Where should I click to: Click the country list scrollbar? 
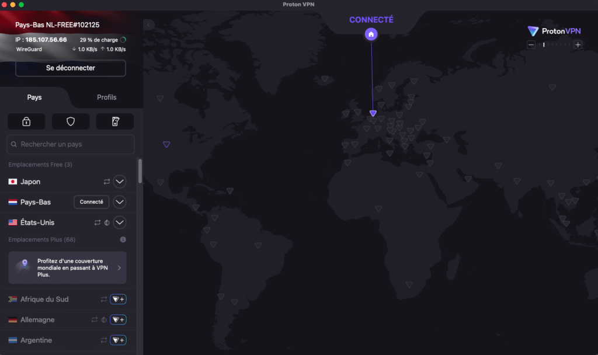click(x=140, y=171)
